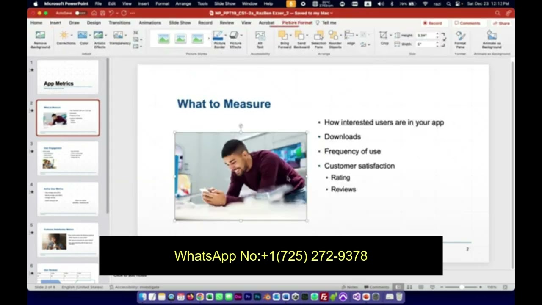Expand the Corrections dropdown arrow

click(72, 35)
